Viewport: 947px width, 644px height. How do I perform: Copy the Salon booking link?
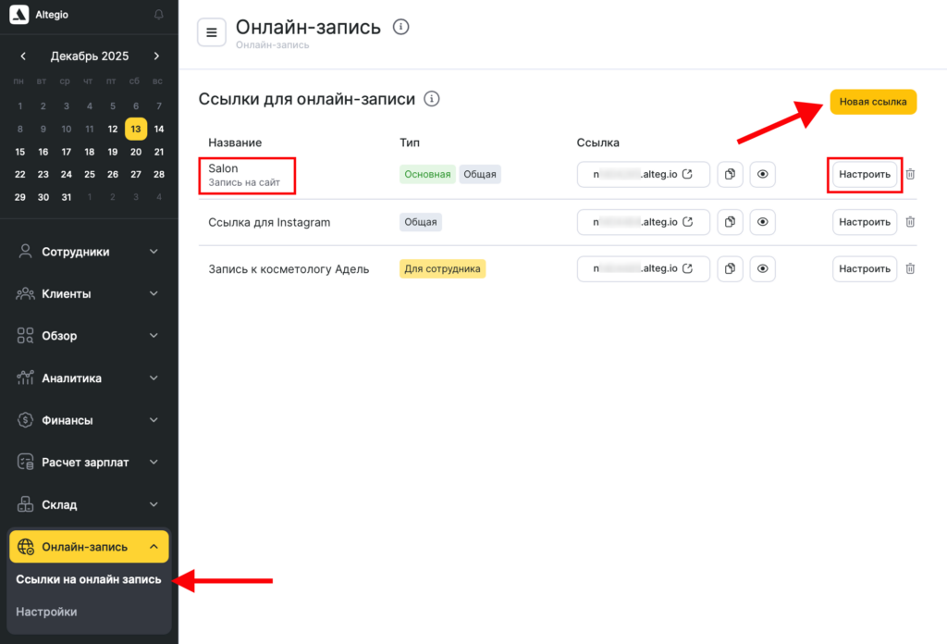[x=730, y=175]
